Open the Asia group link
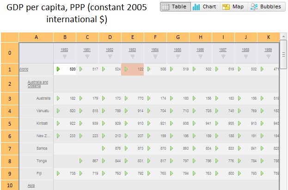This screenshot has width=288, height=190. [x=31, y=185]
